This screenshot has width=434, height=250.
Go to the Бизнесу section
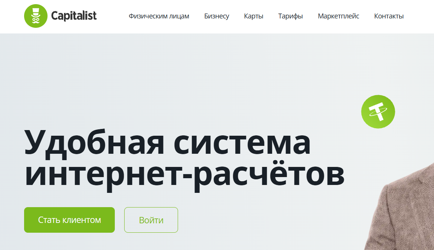coord(217,16)
